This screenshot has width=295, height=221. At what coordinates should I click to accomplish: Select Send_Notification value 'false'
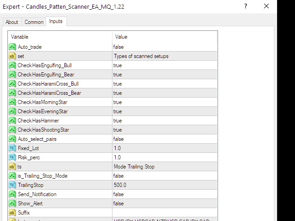click(118, 194)
